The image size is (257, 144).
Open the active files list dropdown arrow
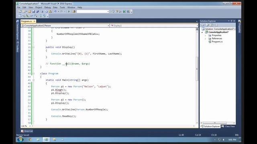[197, 21]
